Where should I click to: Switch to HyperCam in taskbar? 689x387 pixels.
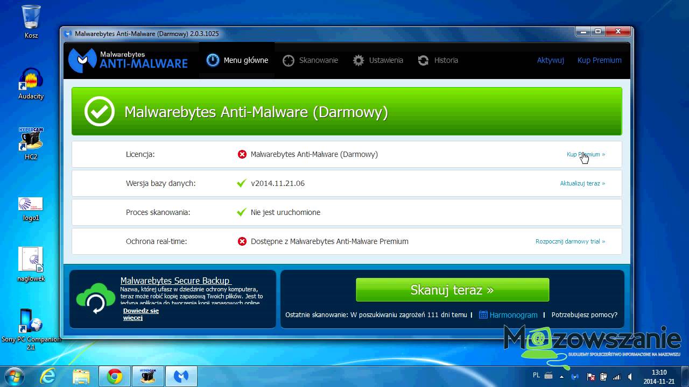tap(147, 376)
